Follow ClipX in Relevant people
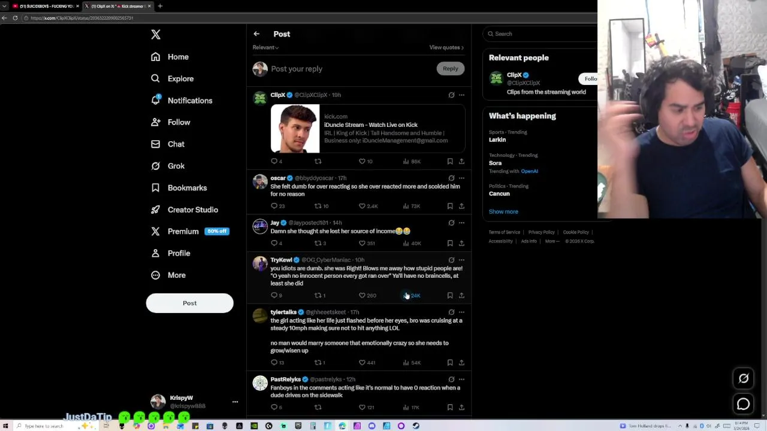767x431 pixels. pos(589,79)
